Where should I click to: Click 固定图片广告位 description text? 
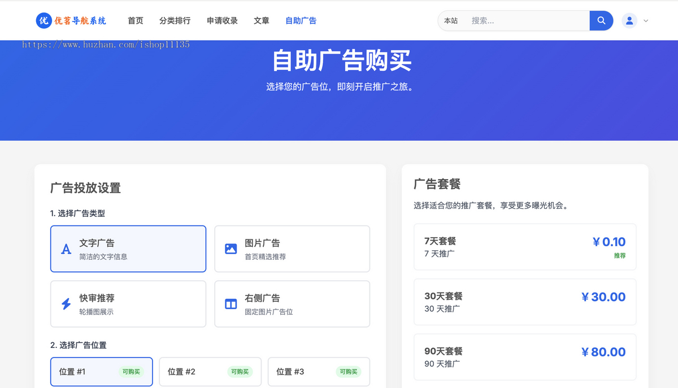point(269,312)
